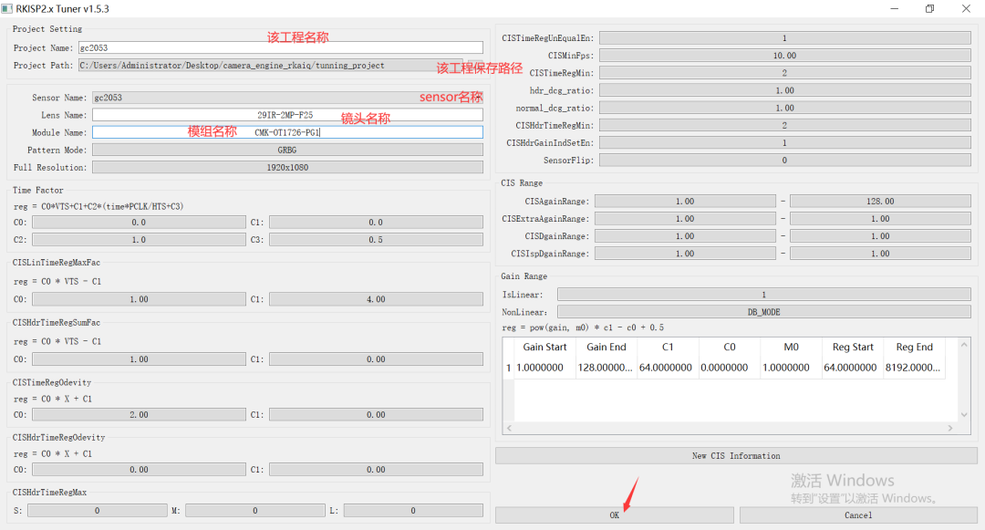Select the Lens Name field showing 29IR-2MP-F25
Screen dimensions: 985x530
(287, 114)
